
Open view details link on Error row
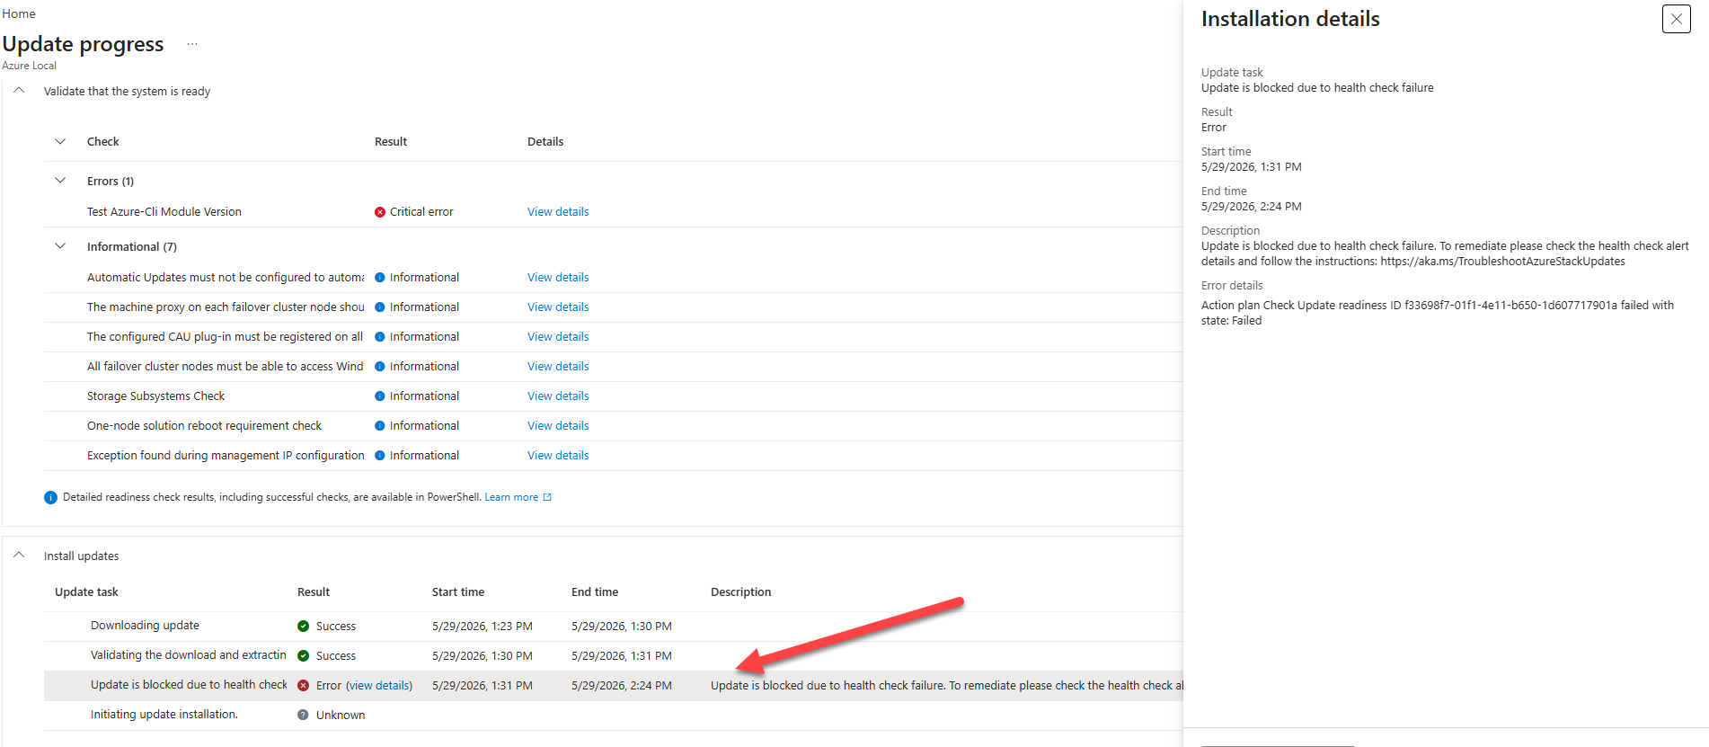pyautogui.click(x=379, y=686)
